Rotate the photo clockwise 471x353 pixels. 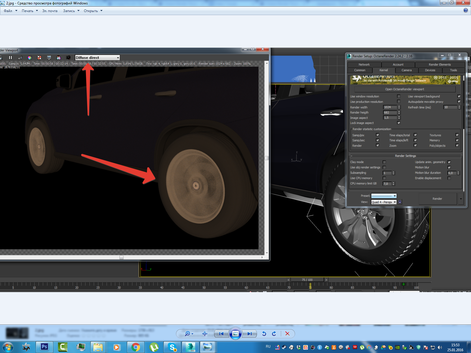[x=274, y=334]
